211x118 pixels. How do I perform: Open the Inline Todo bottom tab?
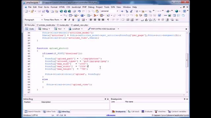pyautogui.click(x=49, y=111)
